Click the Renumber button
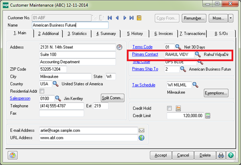Image resolution: width=241 pixels, height=165 pixels. tap(194, 18)
